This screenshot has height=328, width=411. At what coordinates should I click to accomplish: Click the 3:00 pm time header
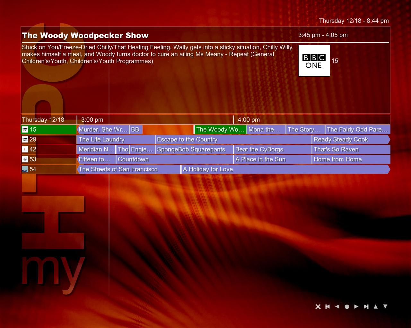(92, 120)
